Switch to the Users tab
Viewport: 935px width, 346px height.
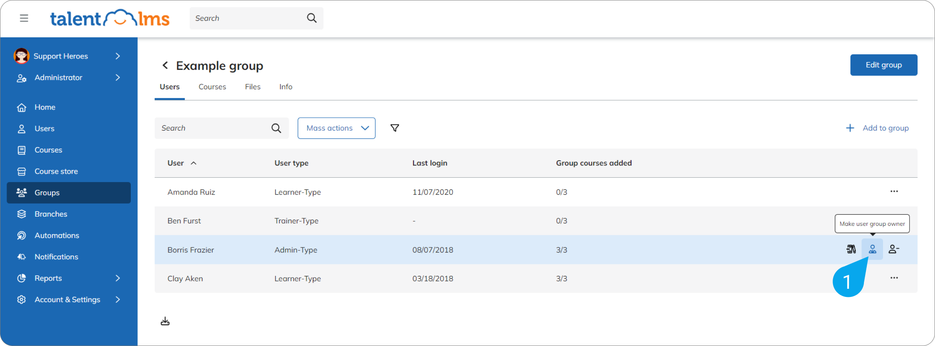169,87
